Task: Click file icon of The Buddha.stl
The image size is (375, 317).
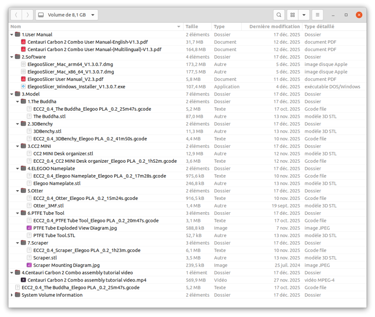Action: (x=29, y=116)
